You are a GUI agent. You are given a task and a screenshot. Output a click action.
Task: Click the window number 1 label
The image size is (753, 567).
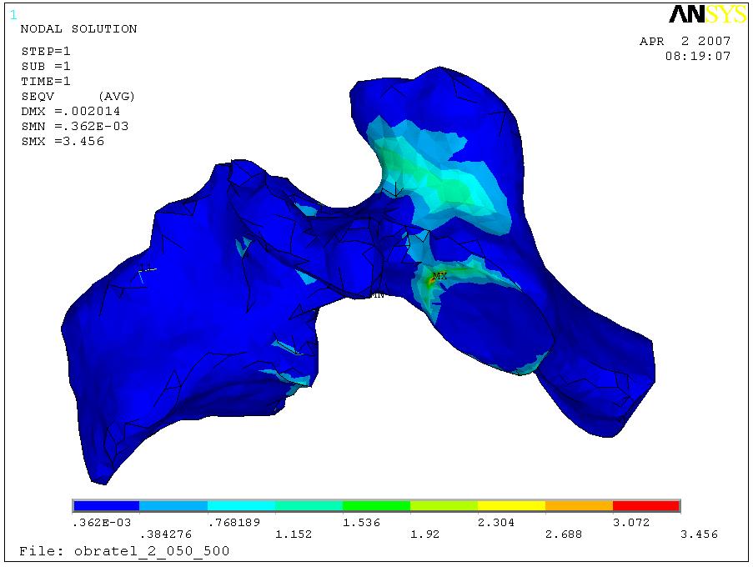point(13,15)
